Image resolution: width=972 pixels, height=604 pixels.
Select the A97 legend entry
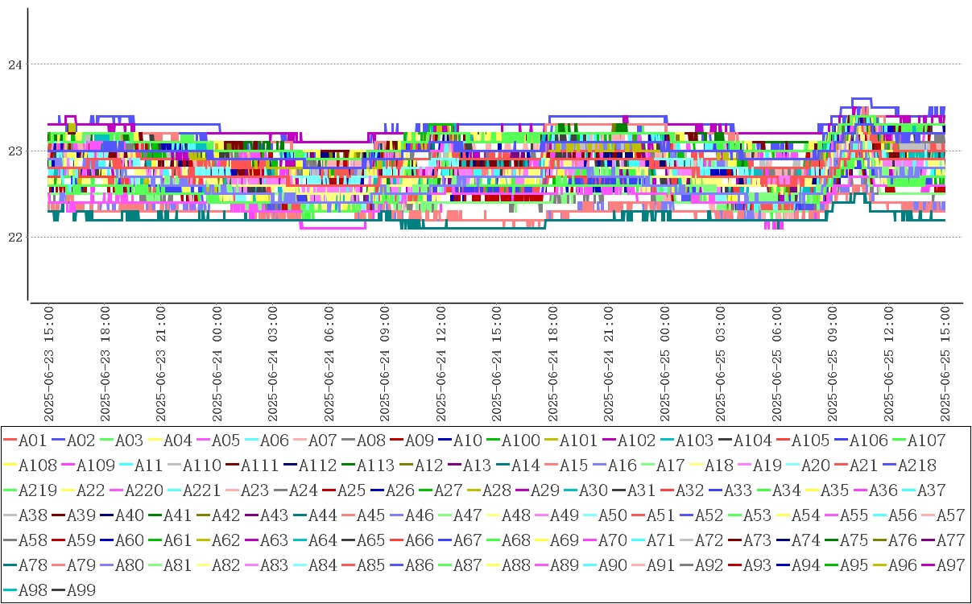point(950,565)
